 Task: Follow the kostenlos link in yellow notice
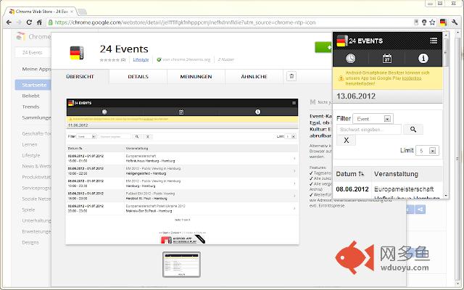coord(412,78)
